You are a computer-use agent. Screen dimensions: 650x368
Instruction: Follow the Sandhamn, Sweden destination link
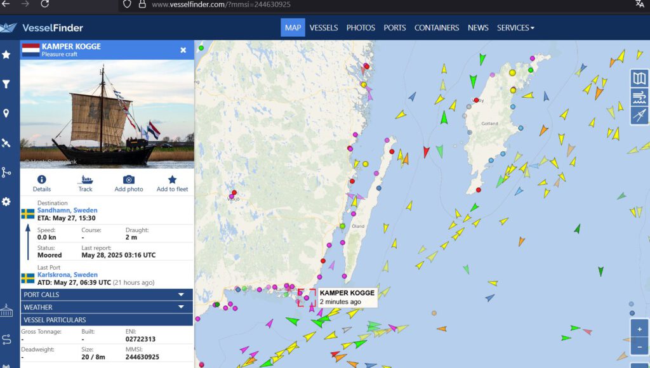point(67,210)
